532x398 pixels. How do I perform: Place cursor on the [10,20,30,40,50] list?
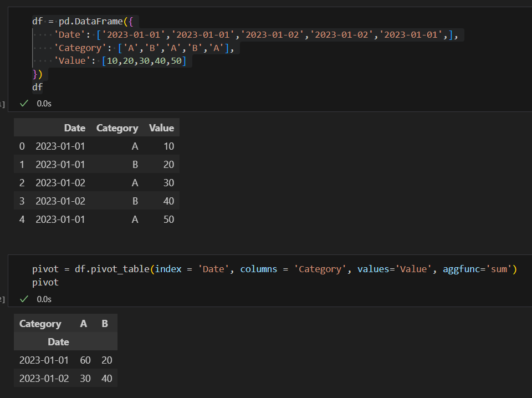click(144, 61)
